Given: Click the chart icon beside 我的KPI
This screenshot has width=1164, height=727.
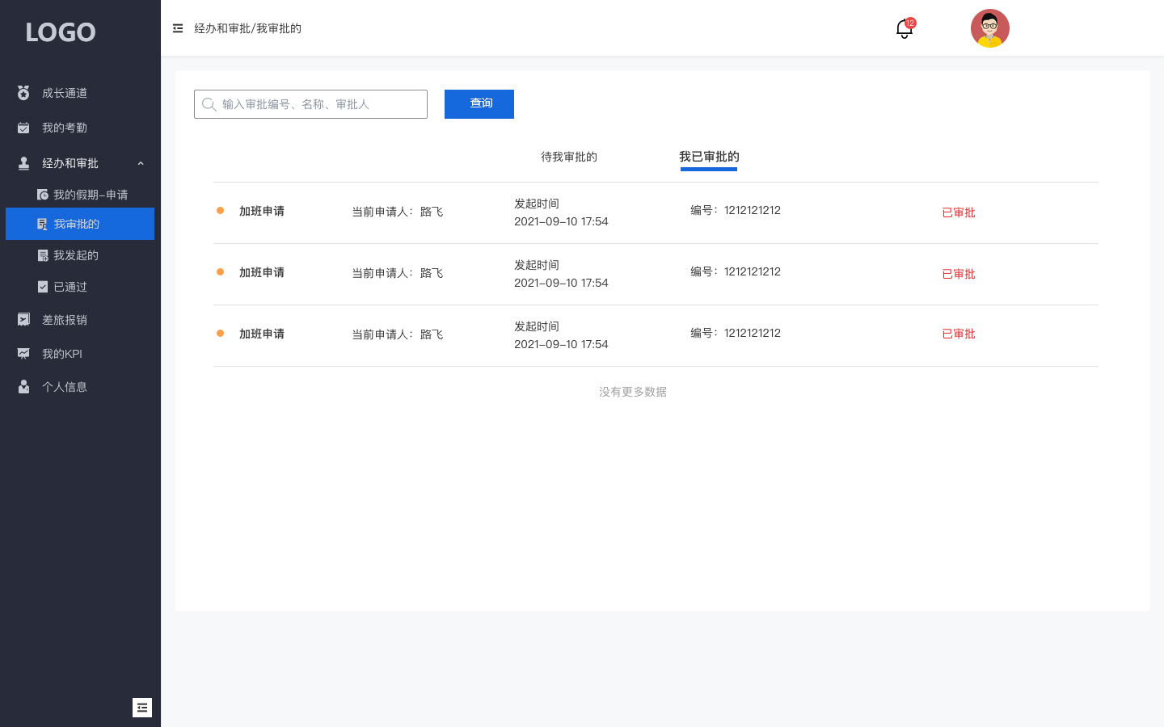Looking at the screenshot, I should pos(23,354).
